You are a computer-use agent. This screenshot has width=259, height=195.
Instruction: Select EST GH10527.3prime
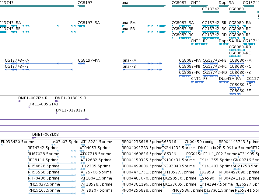tap(164, 175)
